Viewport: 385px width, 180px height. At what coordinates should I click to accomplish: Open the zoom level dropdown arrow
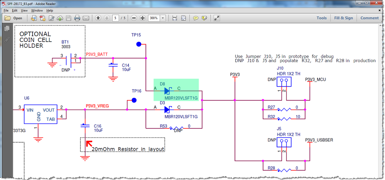point(163,18)
